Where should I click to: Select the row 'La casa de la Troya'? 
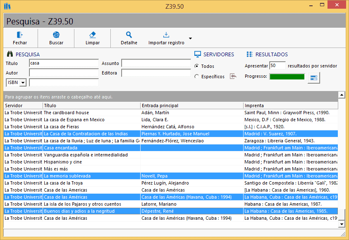[171, 183]
